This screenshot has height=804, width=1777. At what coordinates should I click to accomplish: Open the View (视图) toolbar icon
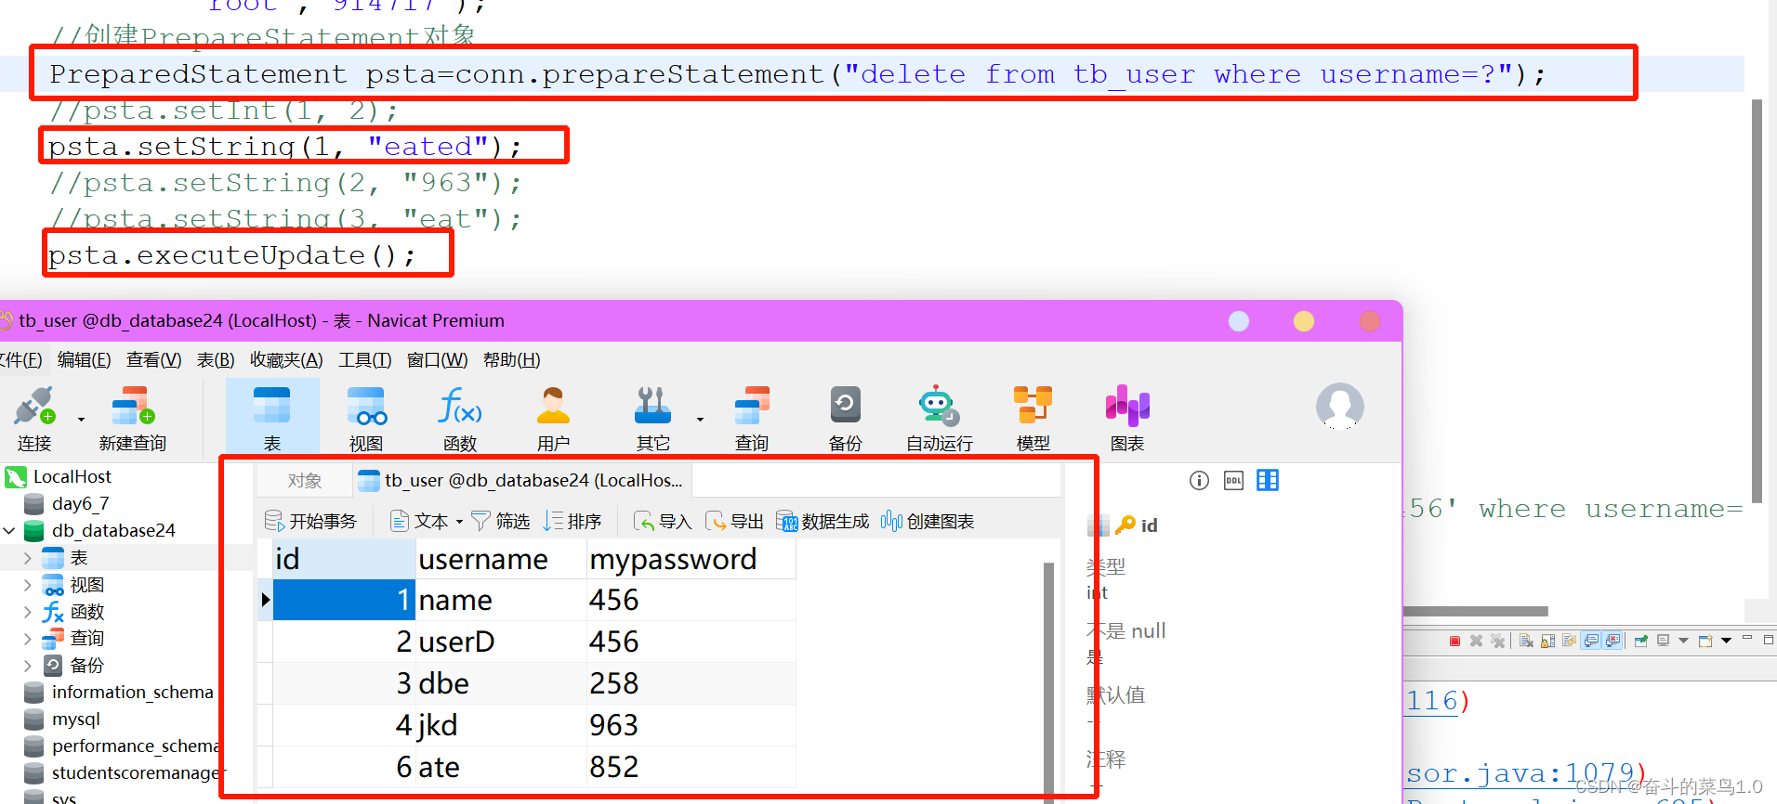(x=366, y=407)
